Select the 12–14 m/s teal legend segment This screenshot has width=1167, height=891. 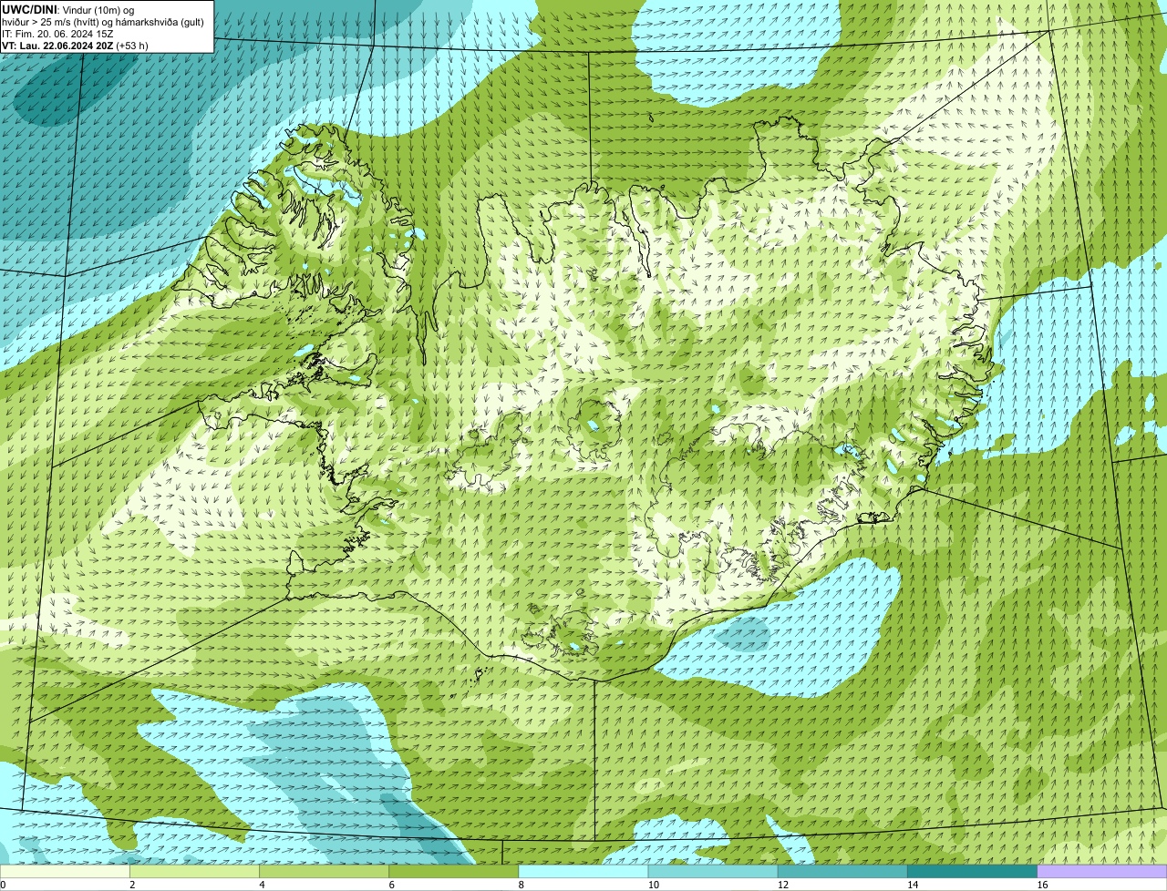point(842,871)
